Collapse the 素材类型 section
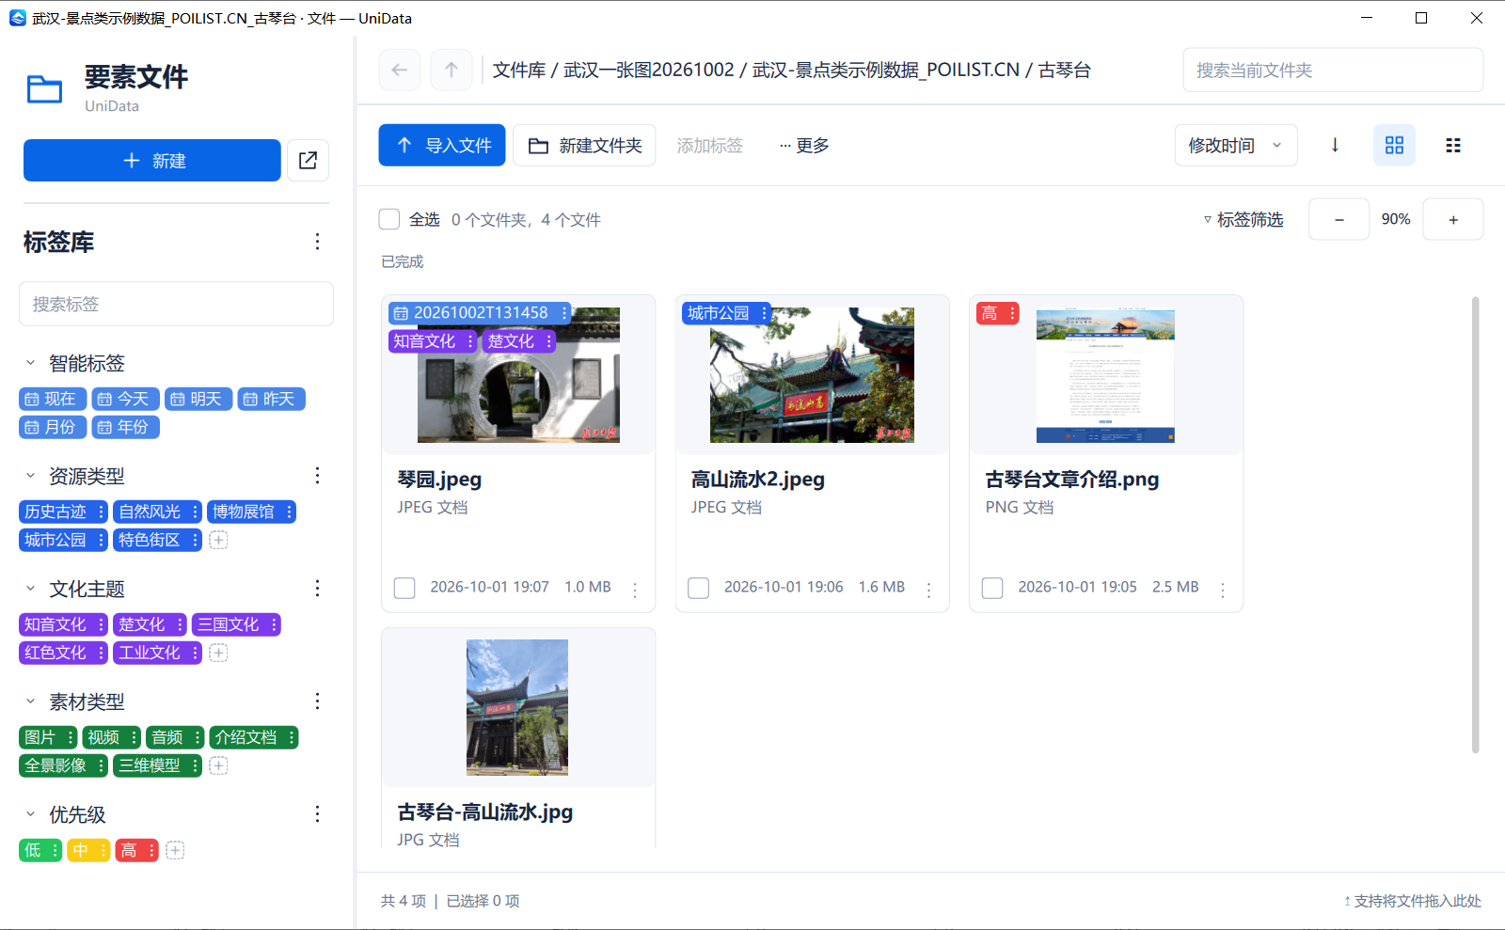The height and width of the screenshot is (930, 1505). (x=30, y=701)
